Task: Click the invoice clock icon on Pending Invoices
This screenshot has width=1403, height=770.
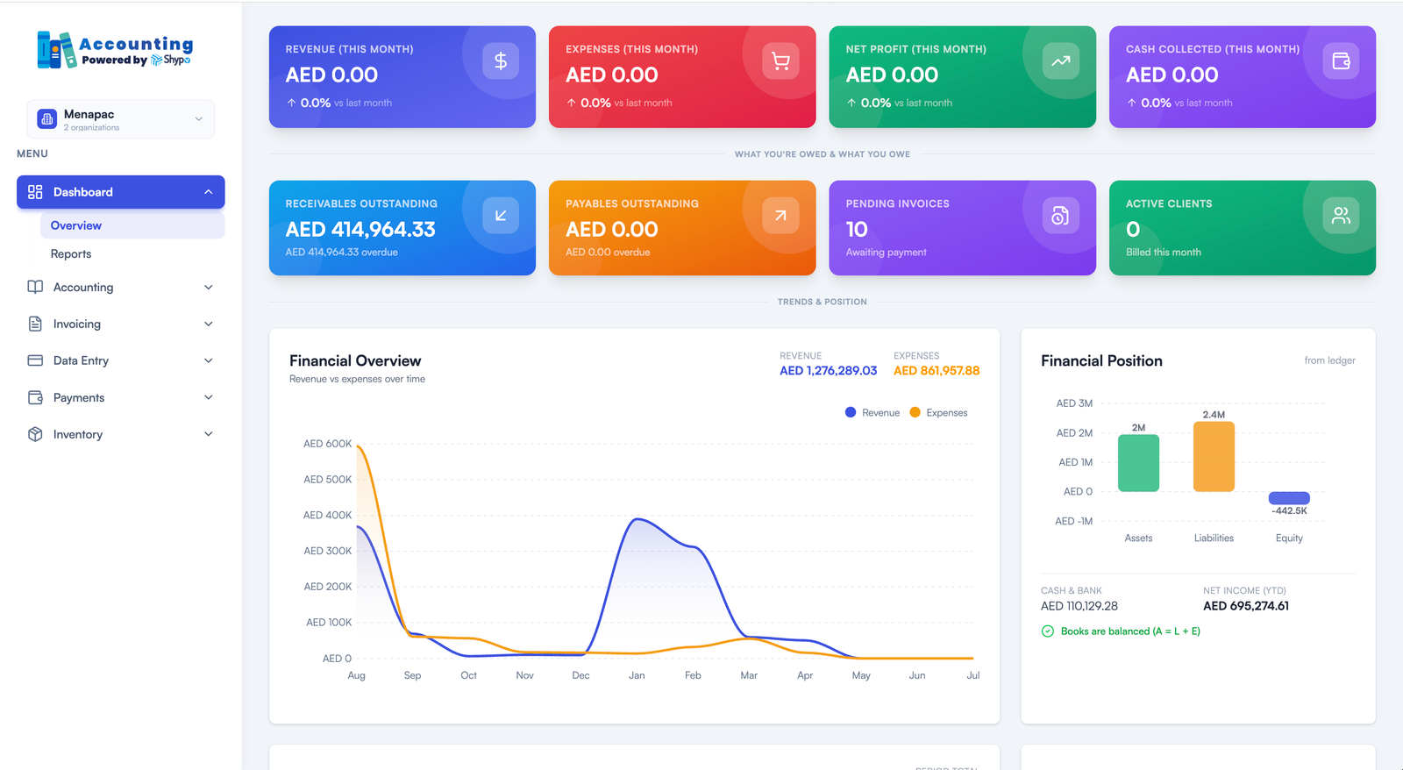Action: (1061, 216)
